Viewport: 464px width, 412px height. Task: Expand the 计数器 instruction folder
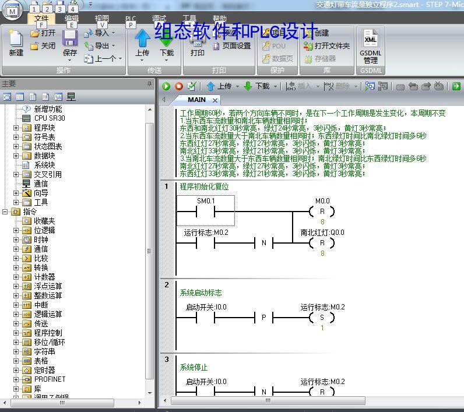click(x=16, y=277)
